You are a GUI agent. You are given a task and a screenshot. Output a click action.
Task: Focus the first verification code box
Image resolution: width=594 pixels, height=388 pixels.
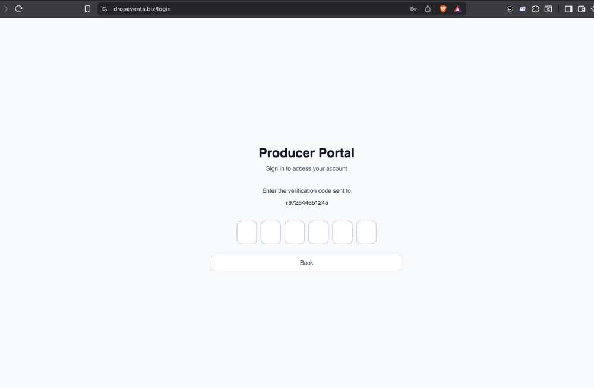(x=247, y=233)
